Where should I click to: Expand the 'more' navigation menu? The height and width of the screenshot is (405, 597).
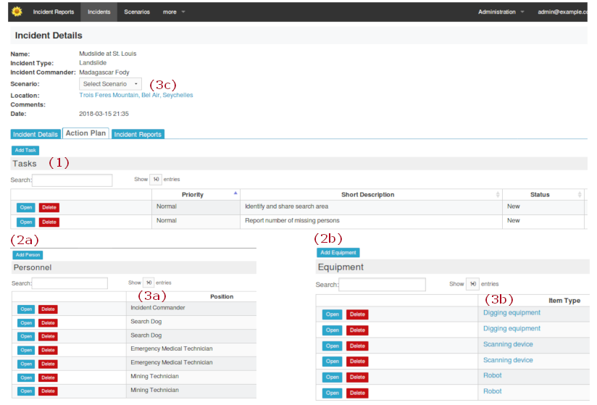174,12
